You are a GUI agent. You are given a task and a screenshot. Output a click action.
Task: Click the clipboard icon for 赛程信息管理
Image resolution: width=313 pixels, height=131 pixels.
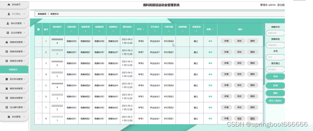pos(7,88)
